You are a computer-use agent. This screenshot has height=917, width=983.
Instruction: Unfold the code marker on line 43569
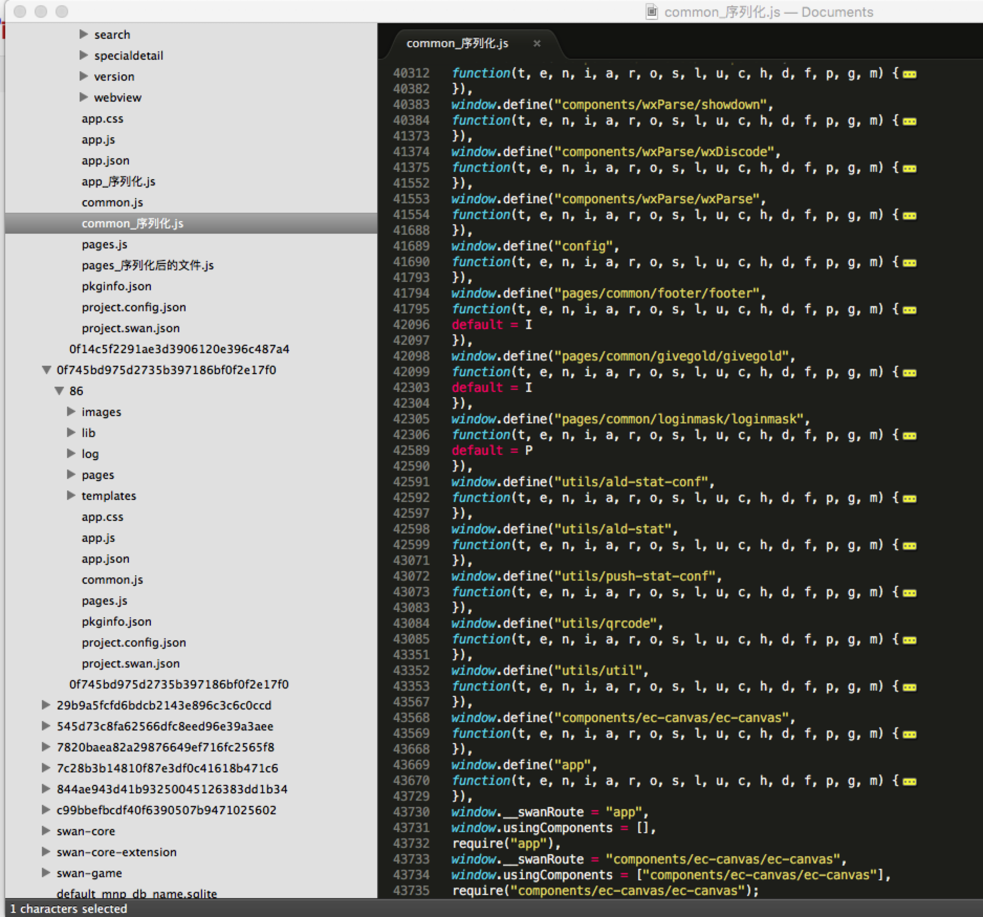(910, 734)
